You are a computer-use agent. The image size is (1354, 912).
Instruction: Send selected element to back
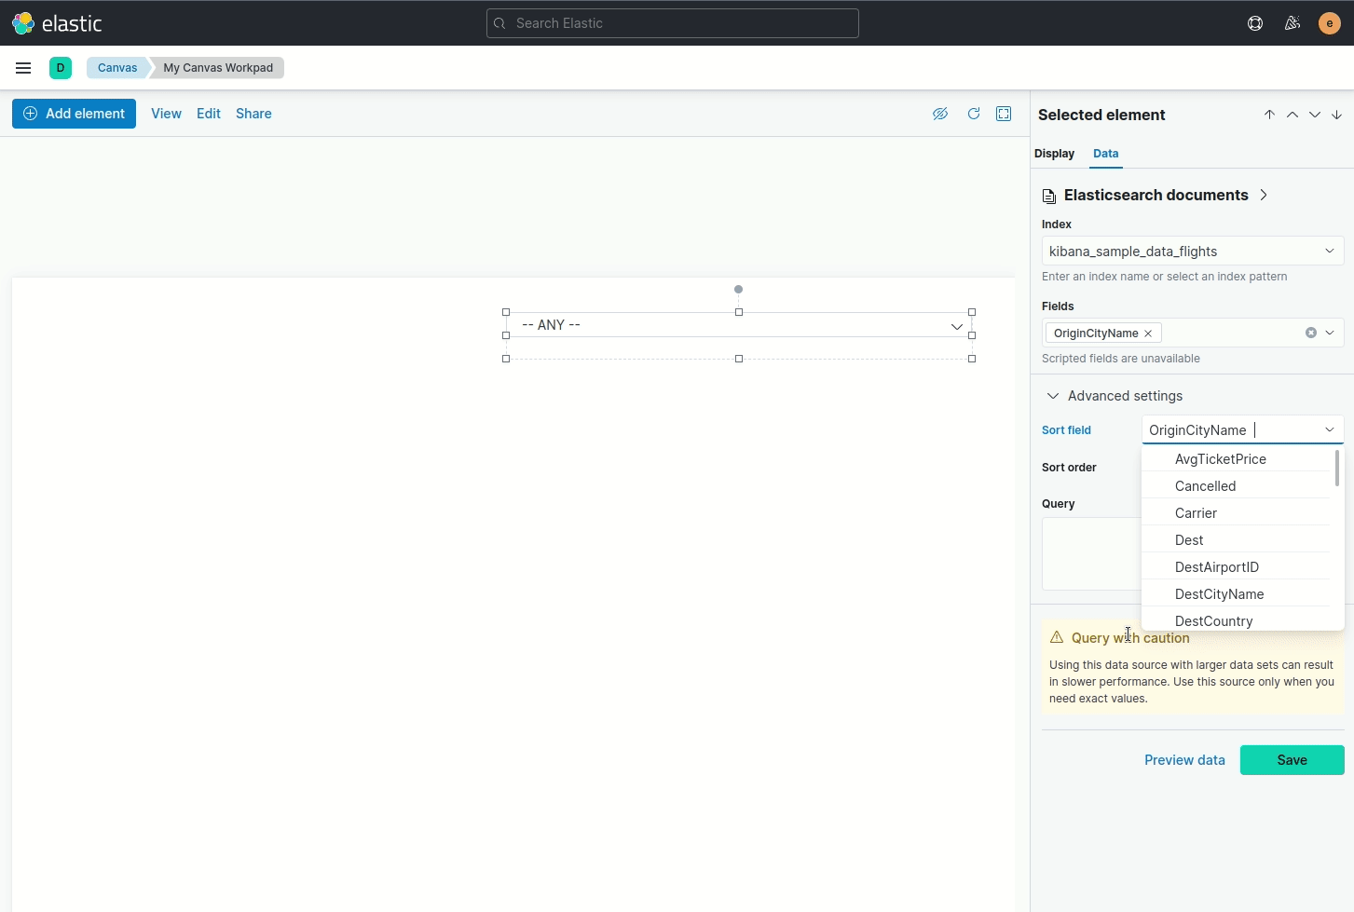1337,115
